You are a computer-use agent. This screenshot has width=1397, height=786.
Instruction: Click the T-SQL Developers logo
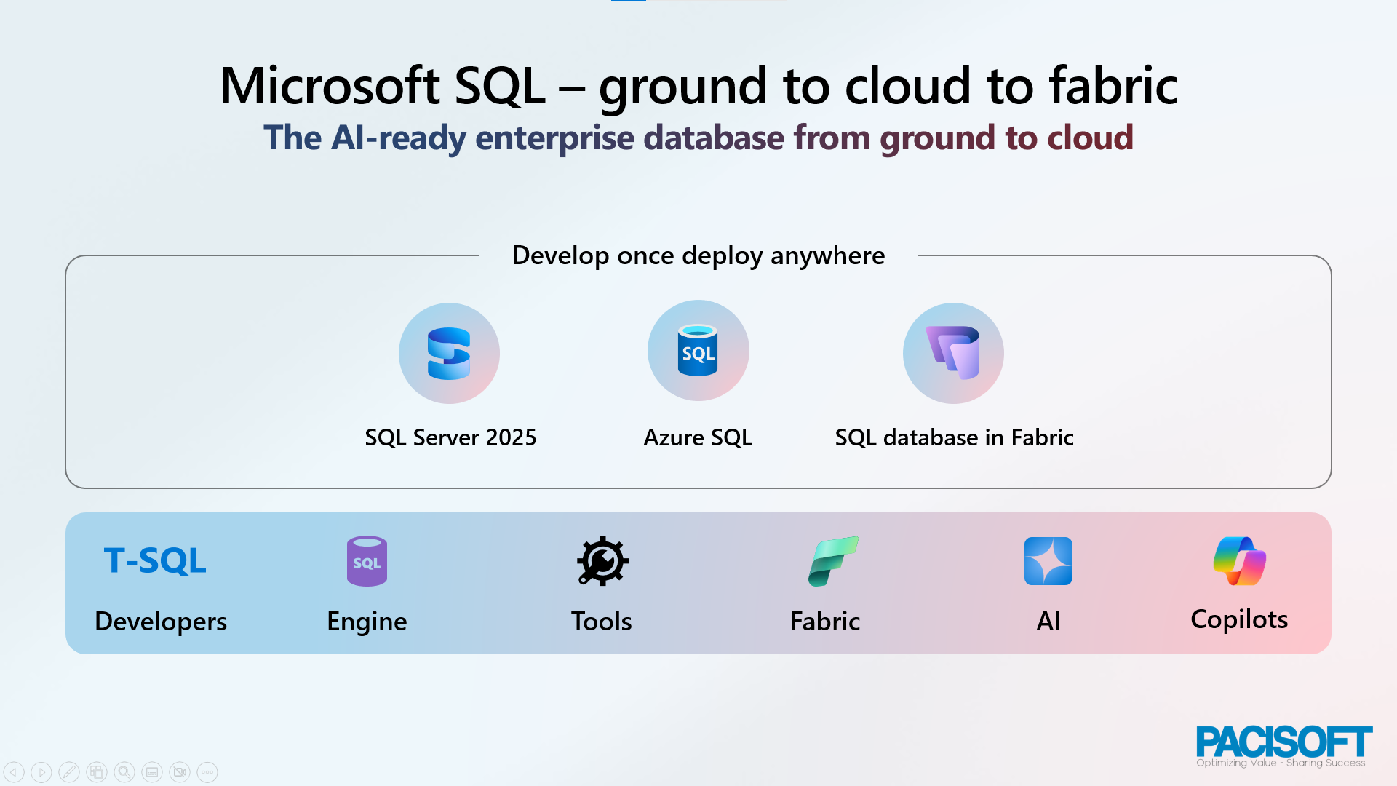pyautogui.click(x=155, y=561)
